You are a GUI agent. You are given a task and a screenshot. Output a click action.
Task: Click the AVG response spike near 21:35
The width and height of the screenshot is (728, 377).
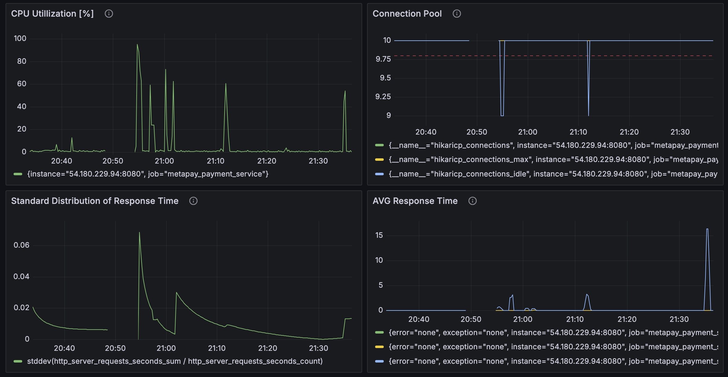707,229
